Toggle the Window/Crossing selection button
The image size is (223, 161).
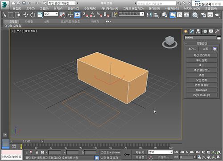(18, 15)
